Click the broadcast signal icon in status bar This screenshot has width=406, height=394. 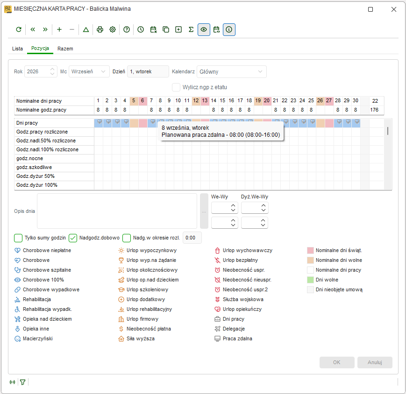12,382
